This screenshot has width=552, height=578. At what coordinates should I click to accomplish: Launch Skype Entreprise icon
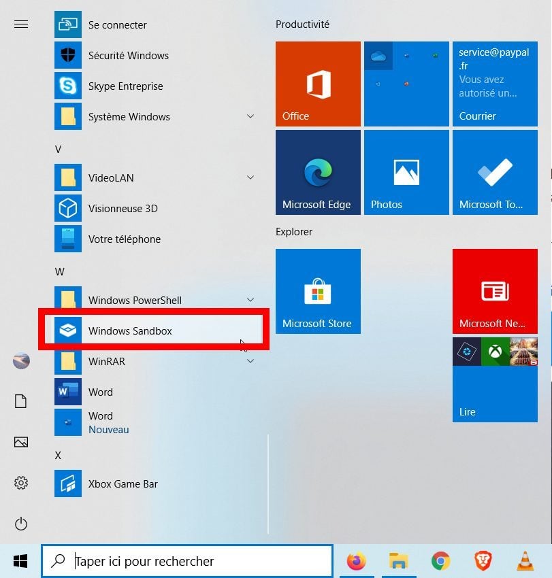coord(68,86)
